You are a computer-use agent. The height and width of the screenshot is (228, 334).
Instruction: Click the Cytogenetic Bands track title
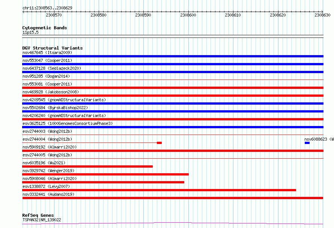point(45,28)
